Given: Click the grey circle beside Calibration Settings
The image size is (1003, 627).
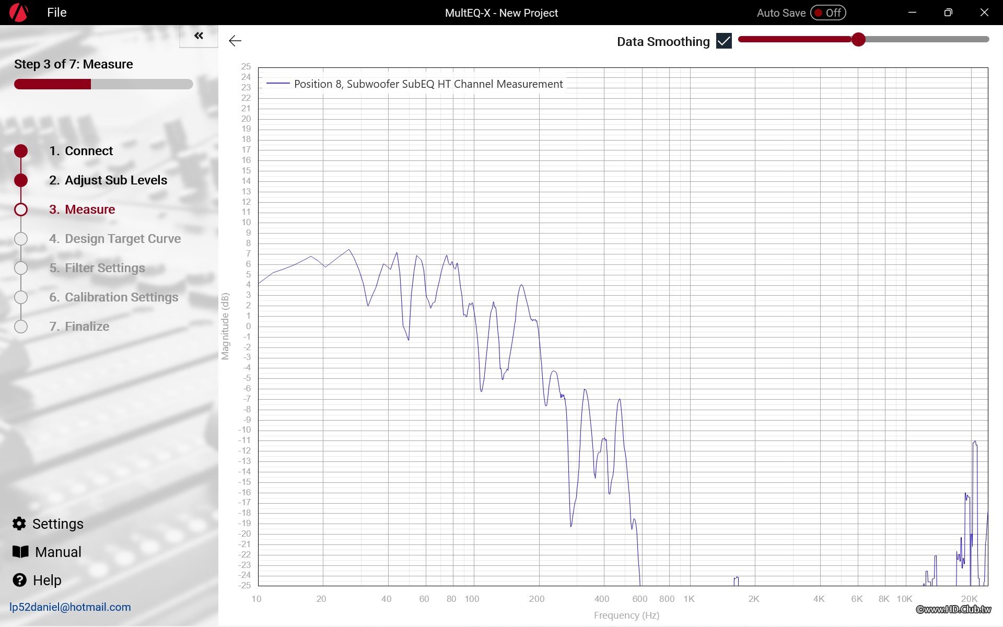Looking at the screenshot, I should 21,297.
